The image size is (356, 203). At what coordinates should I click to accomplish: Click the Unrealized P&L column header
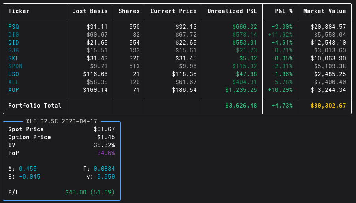232,11
